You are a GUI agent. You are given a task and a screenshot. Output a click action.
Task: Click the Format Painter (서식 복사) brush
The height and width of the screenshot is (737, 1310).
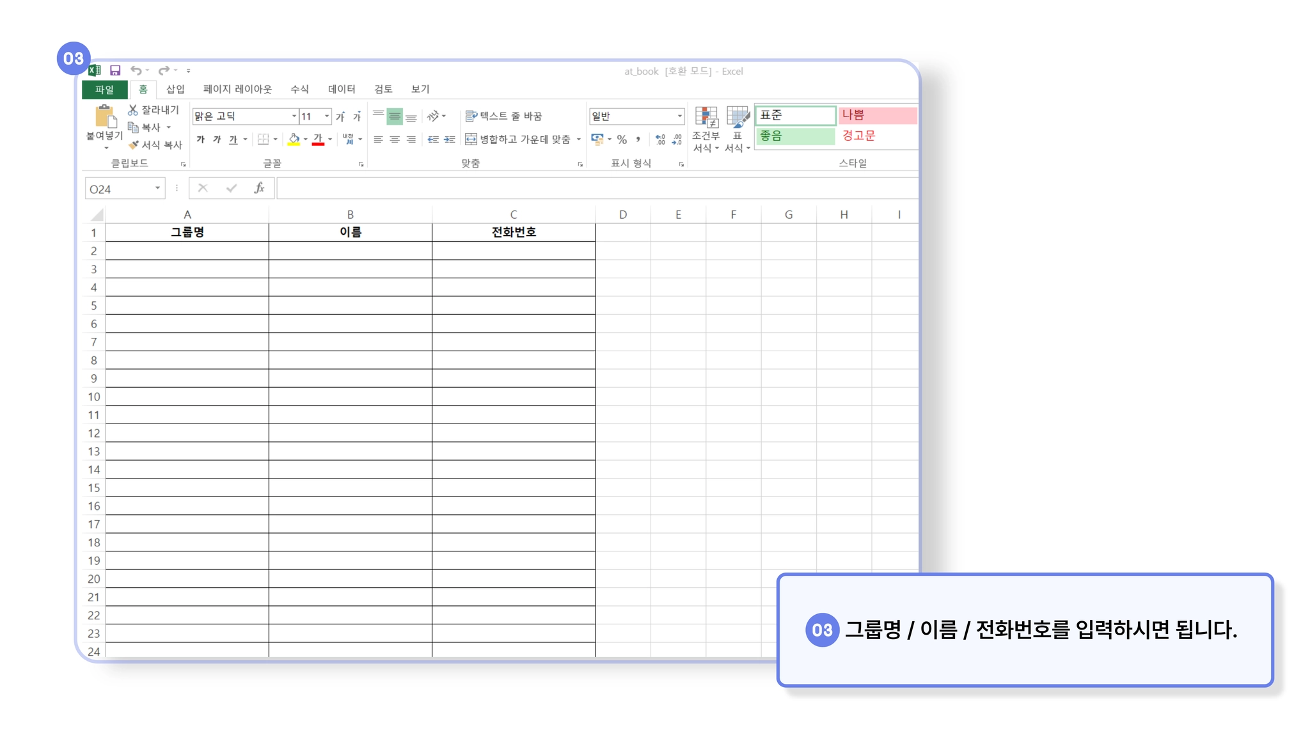134,145
